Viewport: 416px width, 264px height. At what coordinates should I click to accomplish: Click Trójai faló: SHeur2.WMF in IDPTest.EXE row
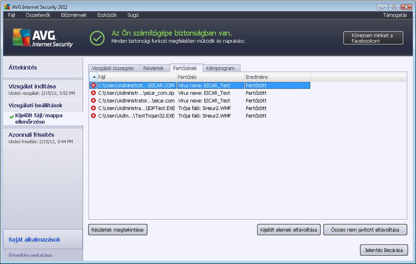205,108
